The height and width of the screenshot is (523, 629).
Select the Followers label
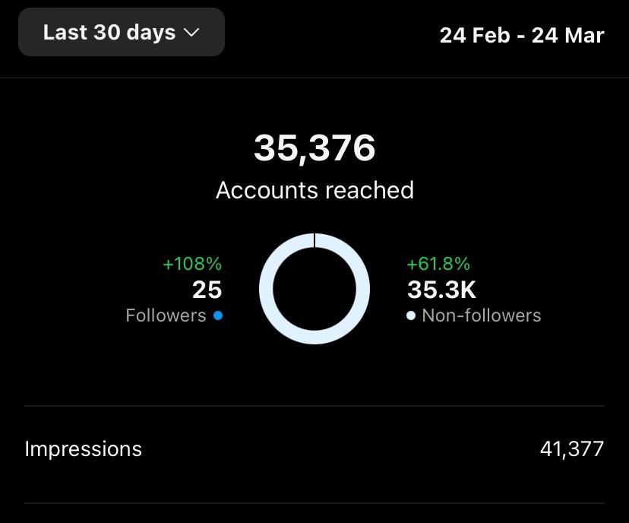click(166, 315)
